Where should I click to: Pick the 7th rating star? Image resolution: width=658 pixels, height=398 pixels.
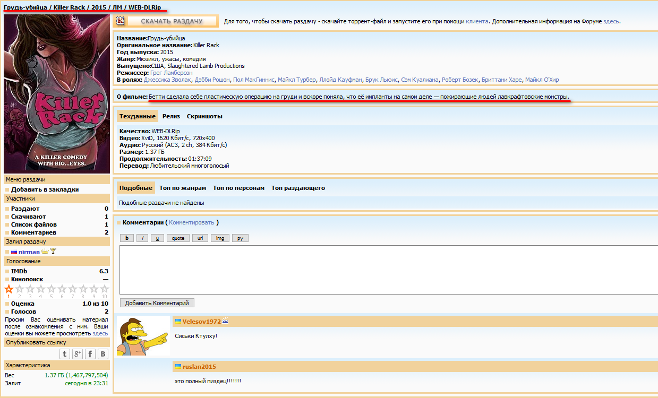pos(73,289)
